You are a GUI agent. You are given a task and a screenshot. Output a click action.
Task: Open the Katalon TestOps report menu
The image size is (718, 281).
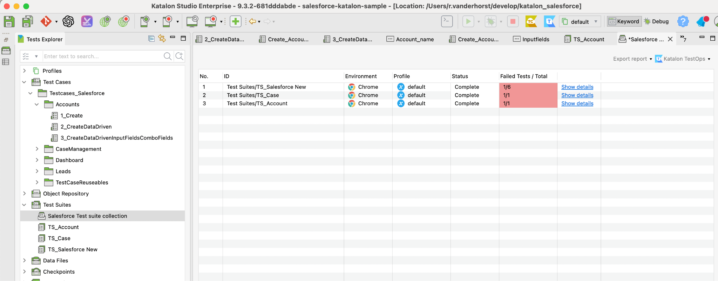click(x=683, y=59)
